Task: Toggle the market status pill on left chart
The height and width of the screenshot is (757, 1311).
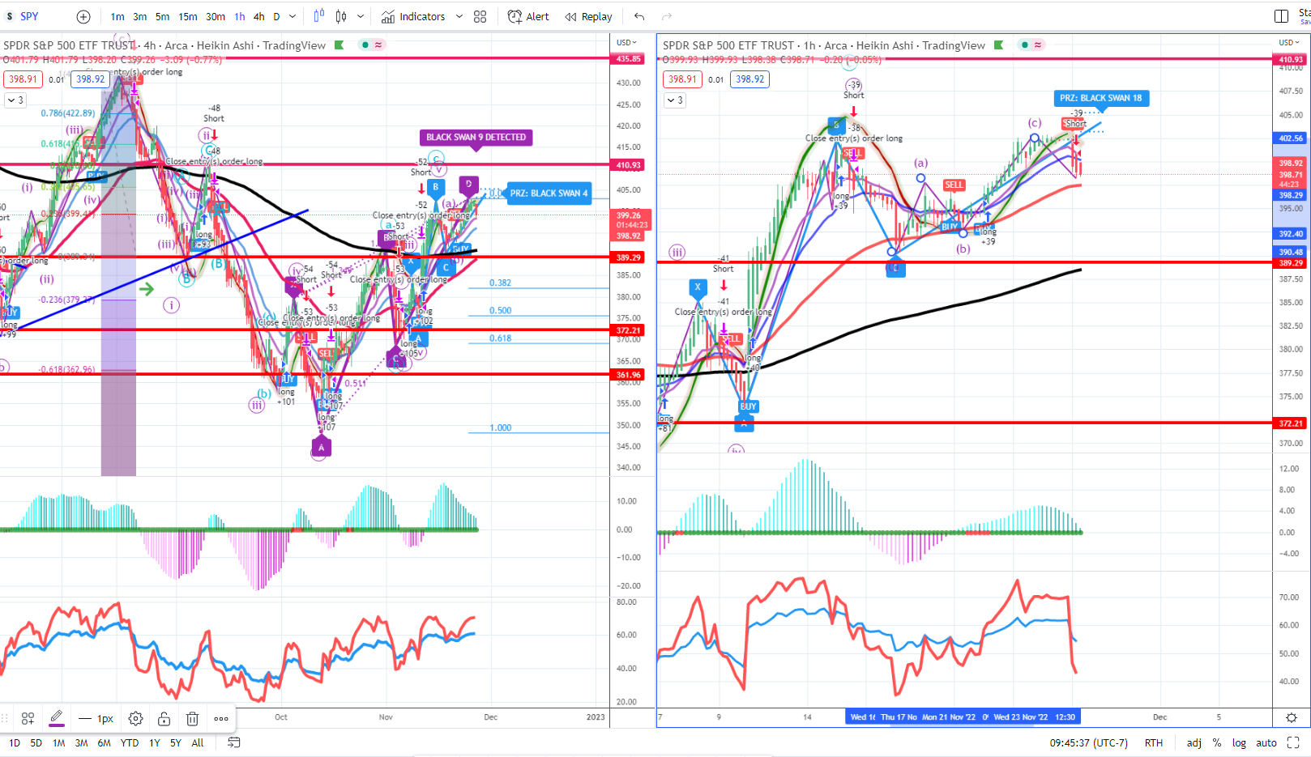Action: tap(372, 45)
